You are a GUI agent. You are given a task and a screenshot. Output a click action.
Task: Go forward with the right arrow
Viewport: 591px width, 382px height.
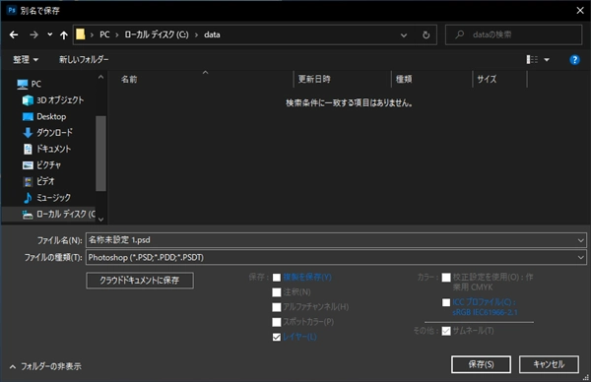point(33,35)
